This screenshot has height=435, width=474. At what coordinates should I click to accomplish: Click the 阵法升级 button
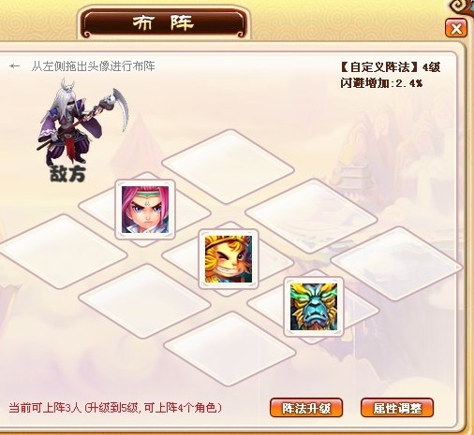306,408
